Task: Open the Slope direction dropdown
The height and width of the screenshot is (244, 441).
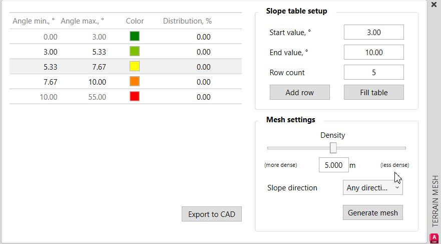Action: (372, 188)
